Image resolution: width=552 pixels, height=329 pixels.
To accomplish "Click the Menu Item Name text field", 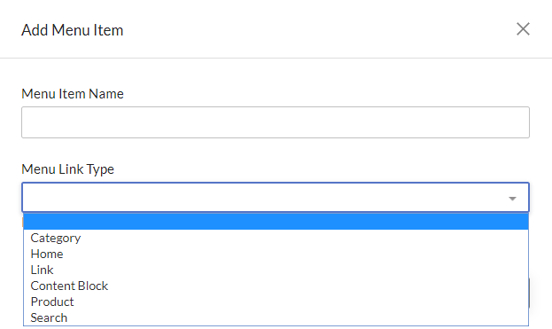I will pos(276,122).
